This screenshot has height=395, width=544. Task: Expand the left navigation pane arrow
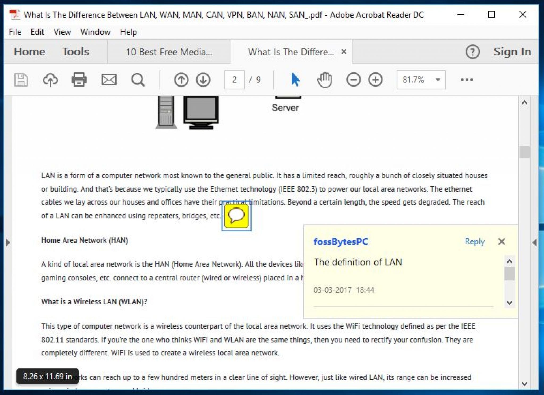click(x=8, y=242)
